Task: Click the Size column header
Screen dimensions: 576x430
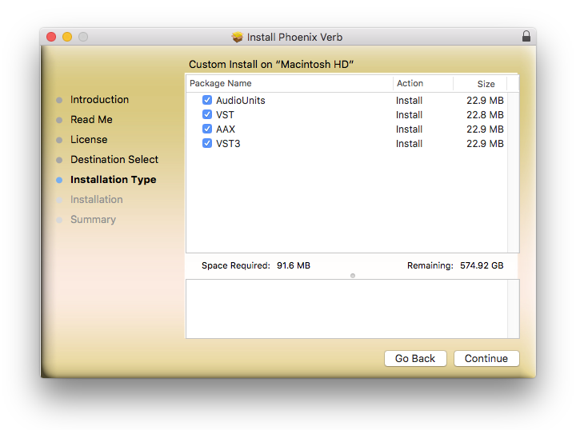Action: tap(486, 84)
